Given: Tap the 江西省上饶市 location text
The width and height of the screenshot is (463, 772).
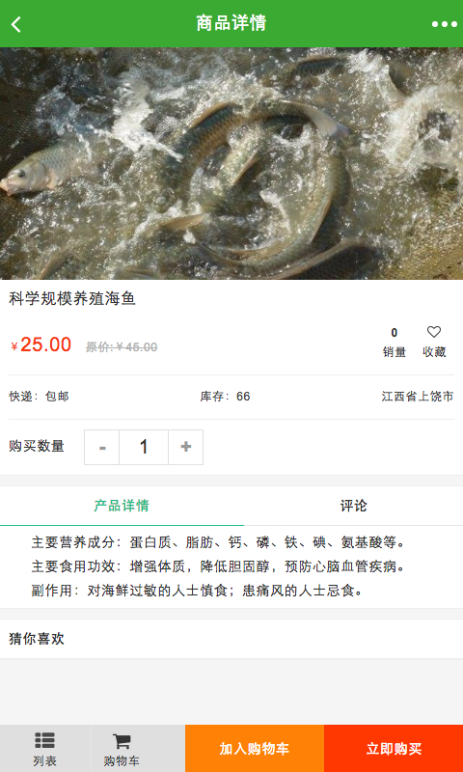Looking at the screenshot, I should tap(418, 397).
